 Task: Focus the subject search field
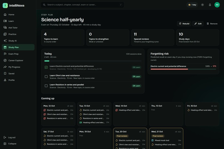pos(83,5)
